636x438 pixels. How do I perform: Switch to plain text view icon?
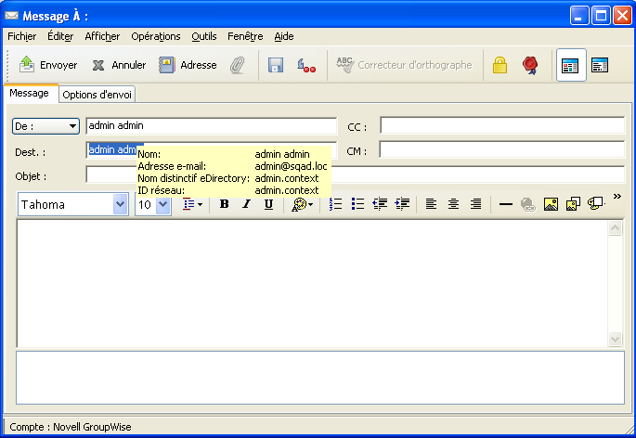pyautogui.click(x=600, y=65)
